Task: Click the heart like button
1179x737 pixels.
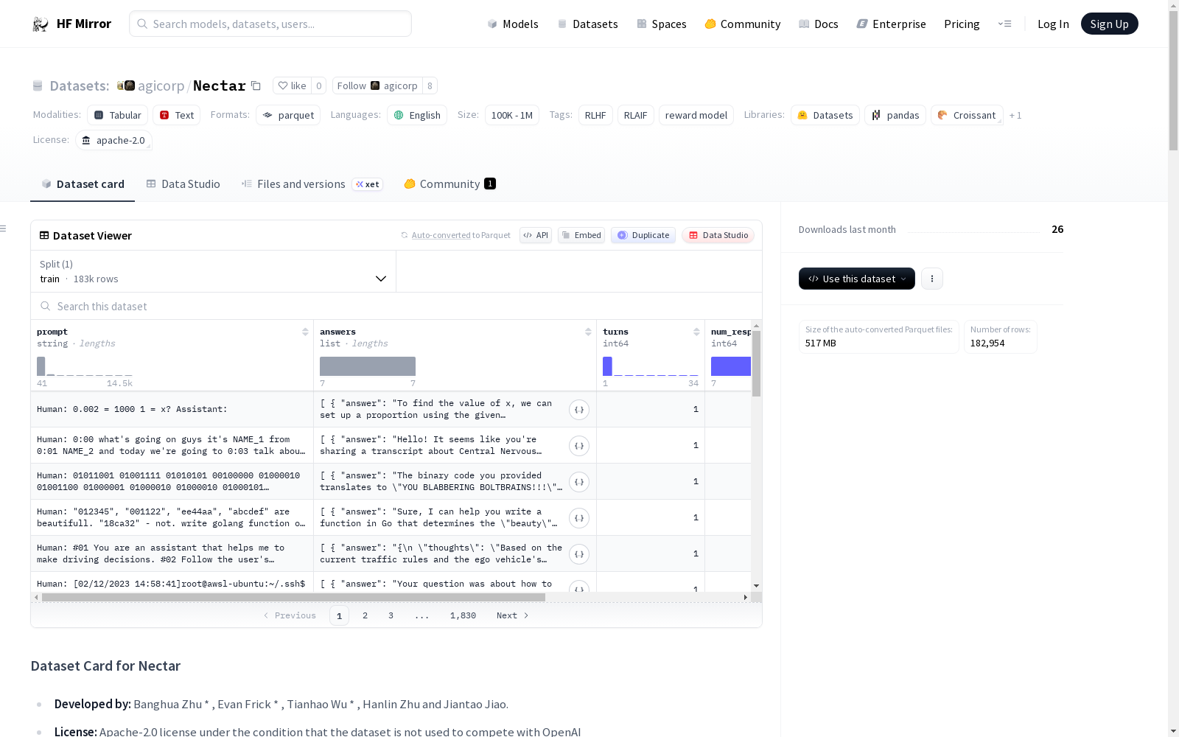Action: click(292, 85)
